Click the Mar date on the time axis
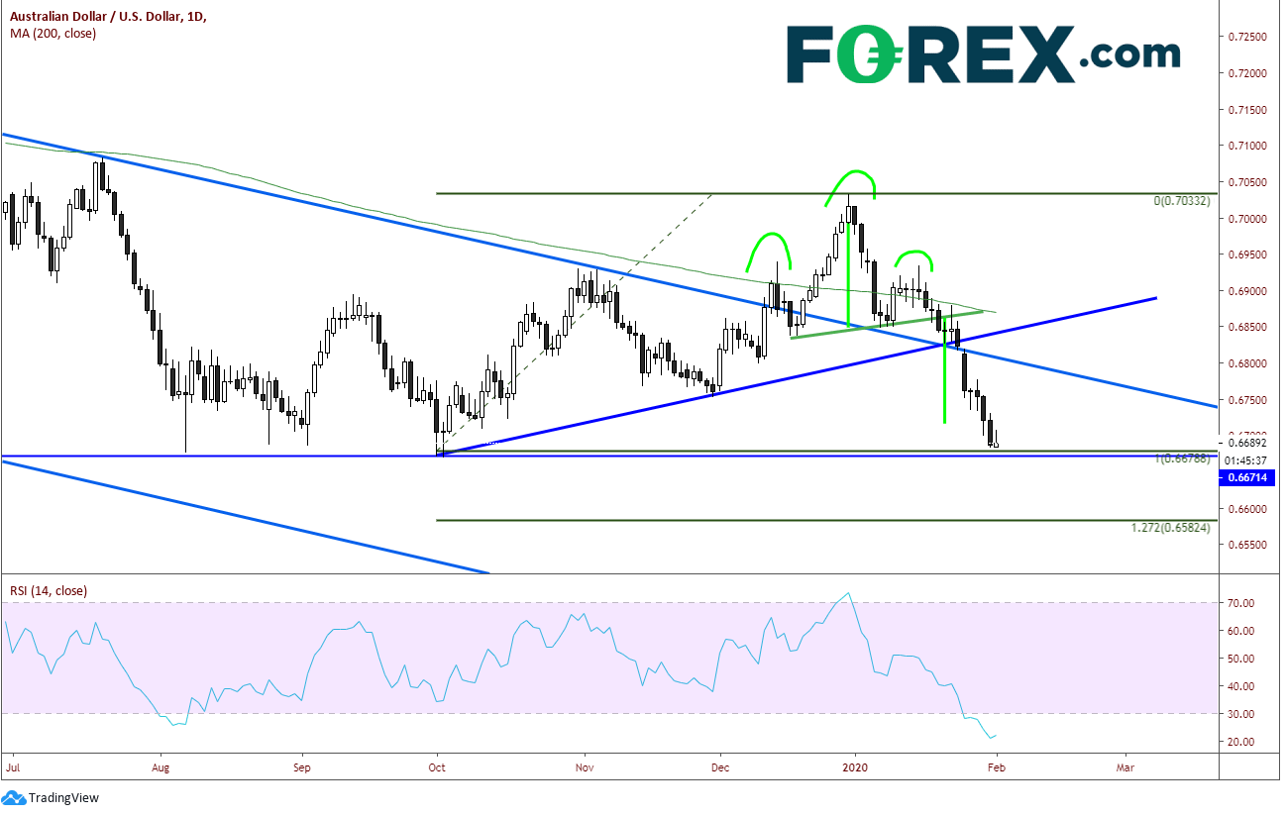Screen dimensions: 1286x816 tap(1125, 766)
